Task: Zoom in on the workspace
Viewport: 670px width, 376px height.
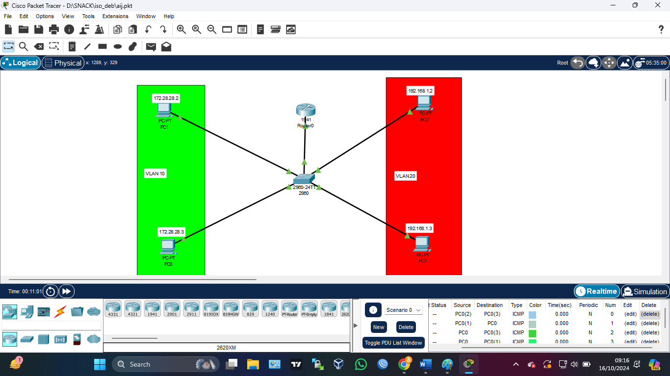Action: tap(181, 29)
